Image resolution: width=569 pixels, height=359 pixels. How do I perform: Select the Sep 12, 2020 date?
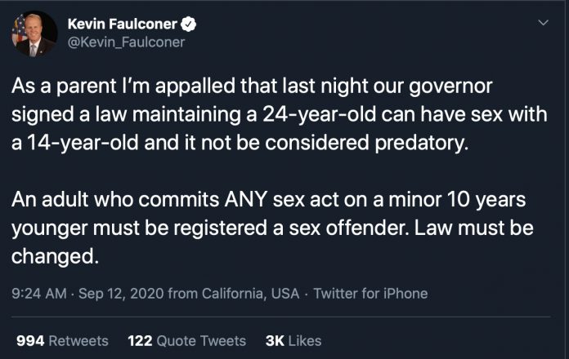tap(121, 294)
